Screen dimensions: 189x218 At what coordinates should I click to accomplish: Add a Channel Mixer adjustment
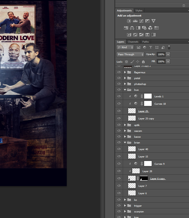150,28
